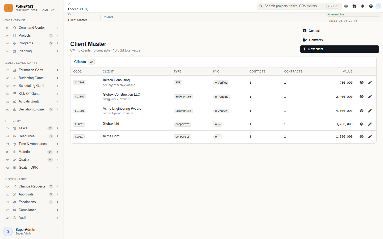The height and width of the screenshot is (239, 383).
Task: Expand the Command Center chevron
Action: tap(57, 28)
